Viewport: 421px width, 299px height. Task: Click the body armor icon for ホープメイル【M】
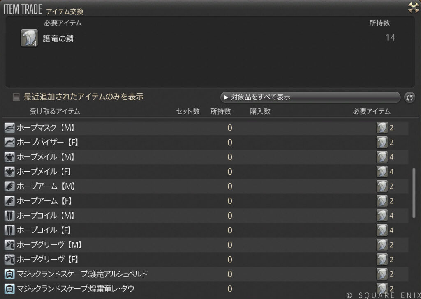(9, 157)
